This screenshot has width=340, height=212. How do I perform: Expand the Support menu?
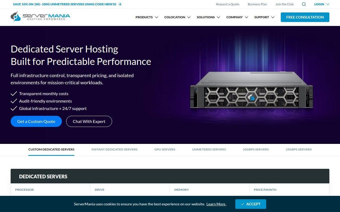pos(264,17)
